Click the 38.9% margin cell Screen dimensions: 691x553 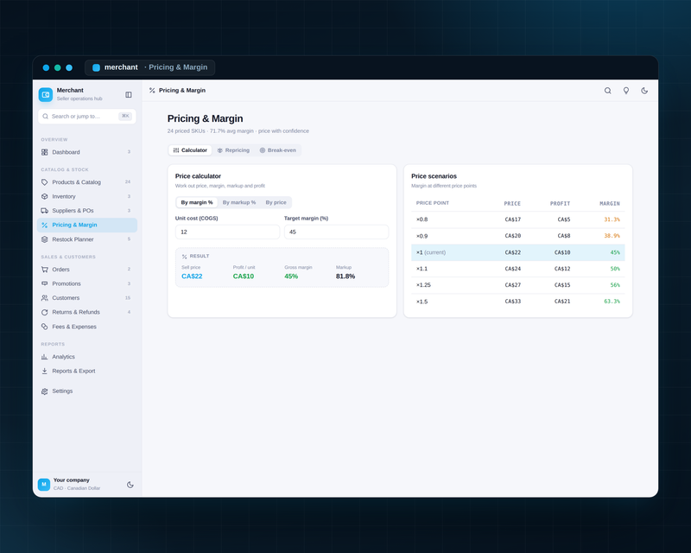point(612,236)
